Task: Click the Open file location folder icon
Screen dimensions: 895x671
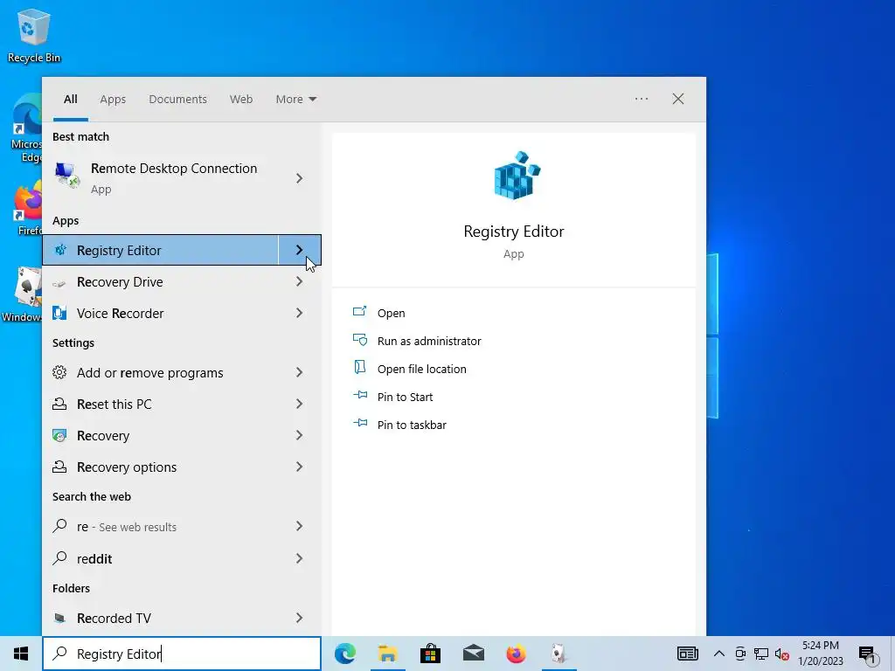Action: coord(359,368)
